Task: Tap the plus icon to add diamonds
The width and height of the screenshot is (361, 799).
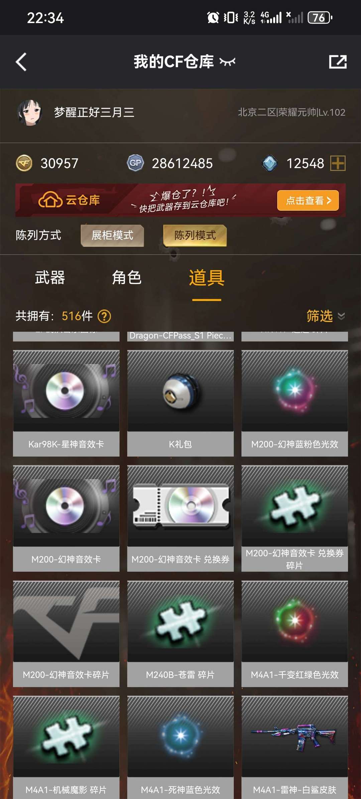Action: tap(338, 163)
